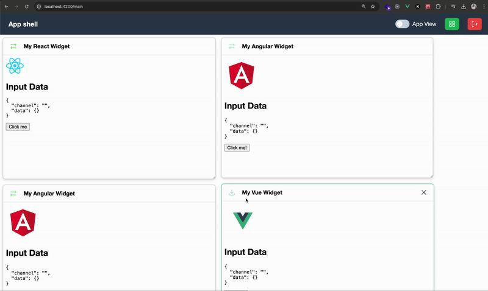This screenshot has height=291, width=488.
Task: Click the swap icon on My React Widget
Action: [13, 46]
